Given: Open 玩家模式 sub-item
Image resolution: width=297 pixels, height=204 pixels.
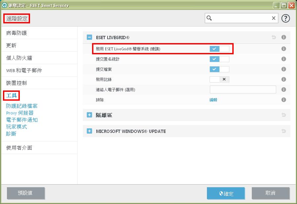Looking at the screenshot, I should click(16, 127).
